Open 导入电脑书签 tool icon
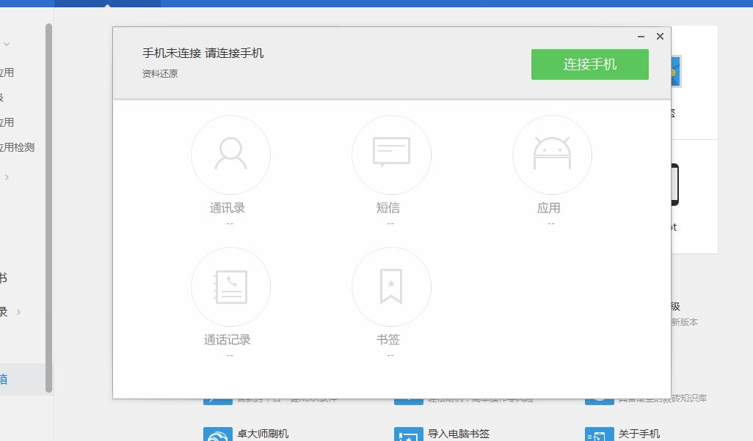 click(409, 434)
